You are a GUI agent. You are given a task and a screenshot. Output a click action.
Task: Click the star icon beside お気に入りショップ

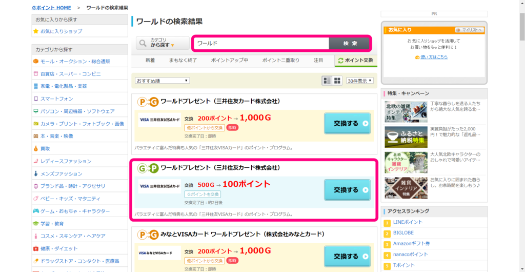pos(36,31)
